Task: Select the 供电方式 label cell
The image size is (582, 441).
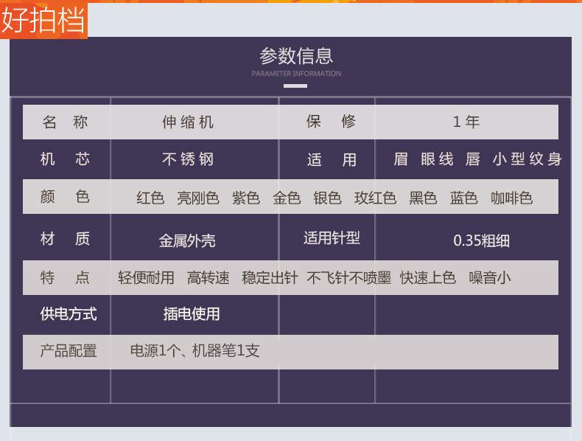Action: (x=69, y=314)
